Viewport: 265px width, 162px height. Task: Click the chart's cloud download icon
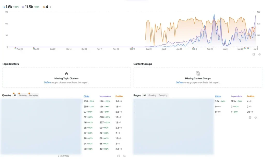click(x=260, y=54)
